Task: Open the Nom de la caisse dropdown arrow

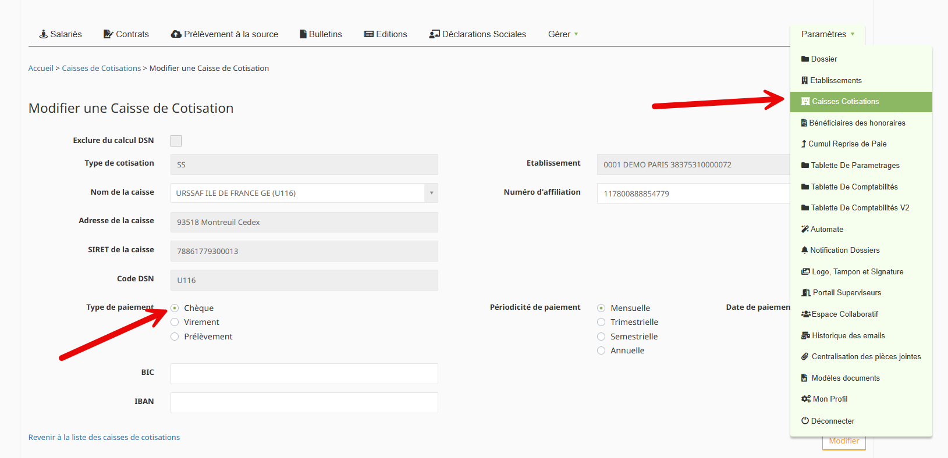Action: (x=431, y=193)
